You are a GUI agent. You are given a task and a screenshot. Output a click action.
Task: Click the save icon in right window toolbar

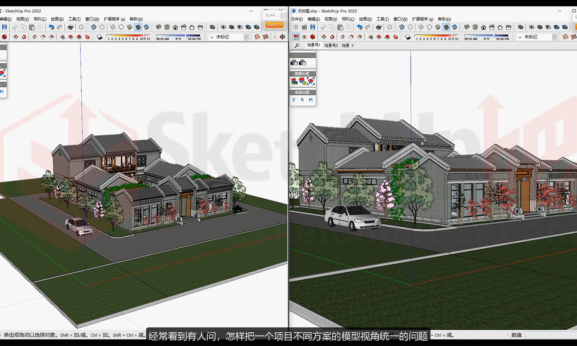coord(313,27)
